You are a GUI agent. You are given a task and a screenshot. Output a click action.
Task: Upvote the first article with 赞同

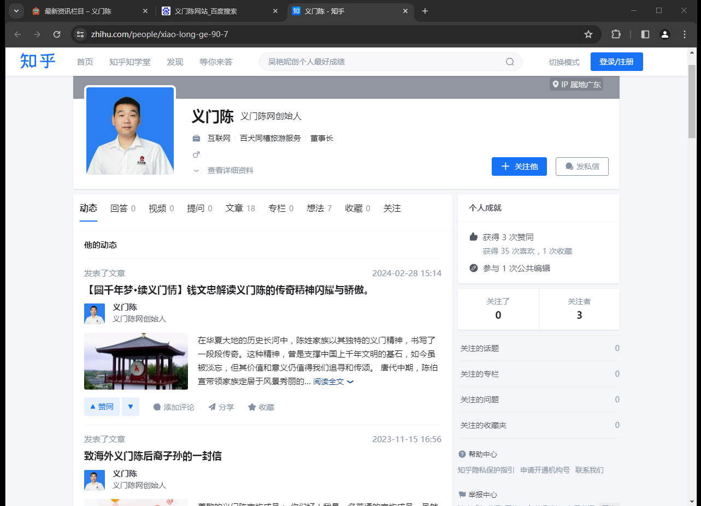[102, 407]
